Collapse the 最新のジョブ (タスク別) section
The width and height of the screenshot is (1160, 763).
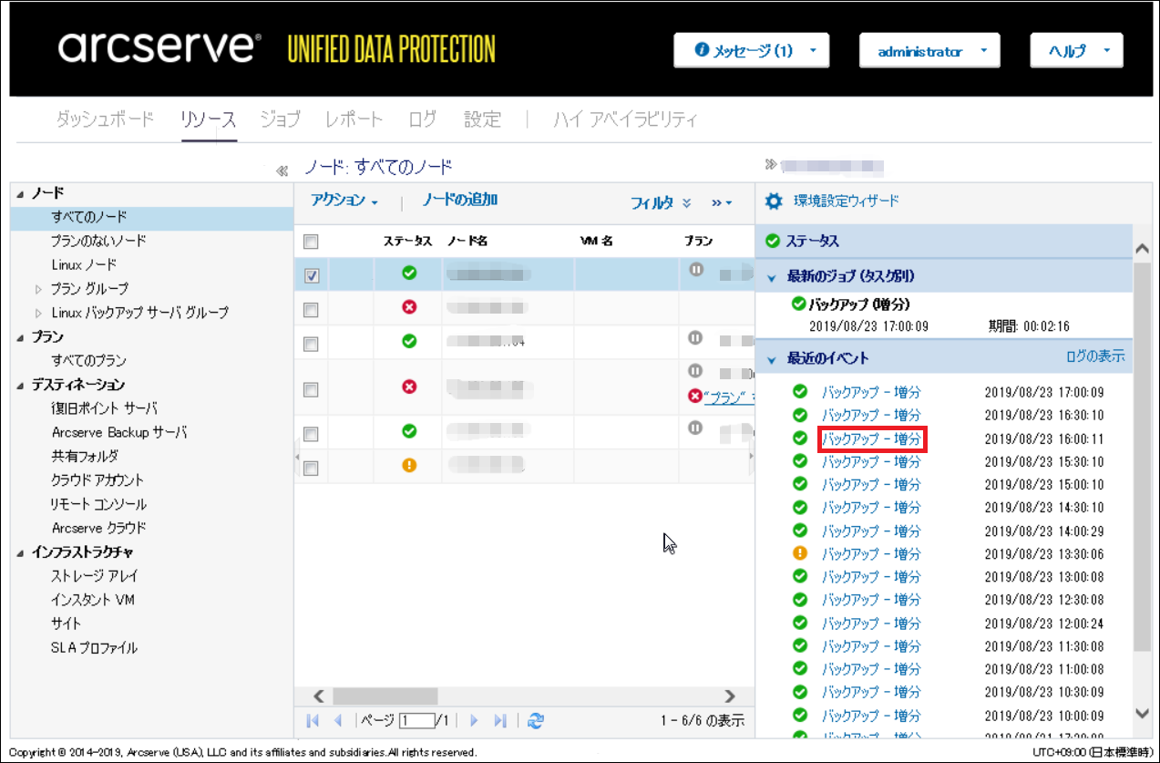[771, 276]
